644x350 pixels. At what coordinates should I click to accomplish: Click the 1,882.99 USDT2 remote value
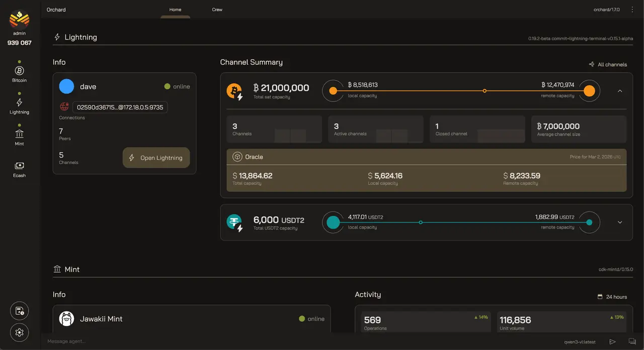[555, 217]
